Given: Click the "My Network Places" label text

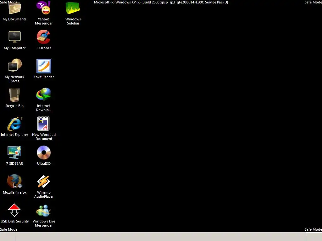Looking at the screenshot, I should tap(14, 79).
